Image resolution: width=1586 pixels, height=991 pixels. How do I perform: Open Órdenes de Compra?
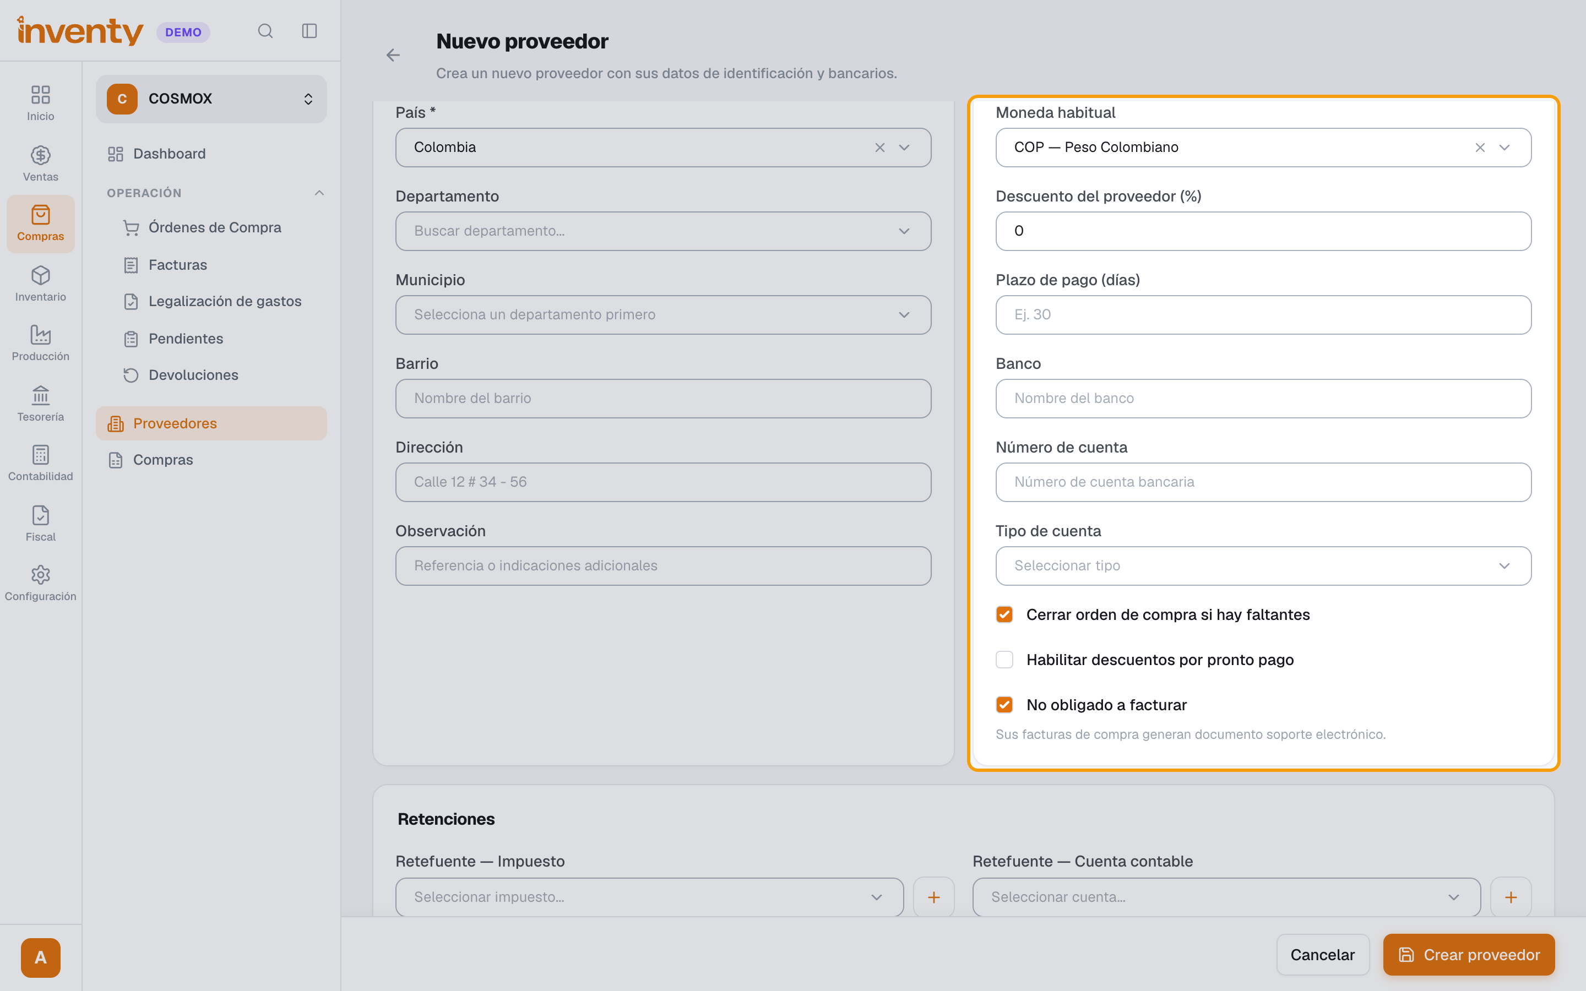[219, 227]
